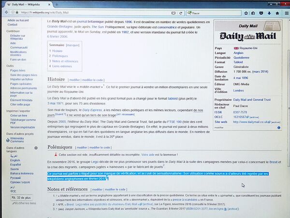
Task: Click 'modifier' next to Polémiques heading
Action: click(x=82, y=147)
